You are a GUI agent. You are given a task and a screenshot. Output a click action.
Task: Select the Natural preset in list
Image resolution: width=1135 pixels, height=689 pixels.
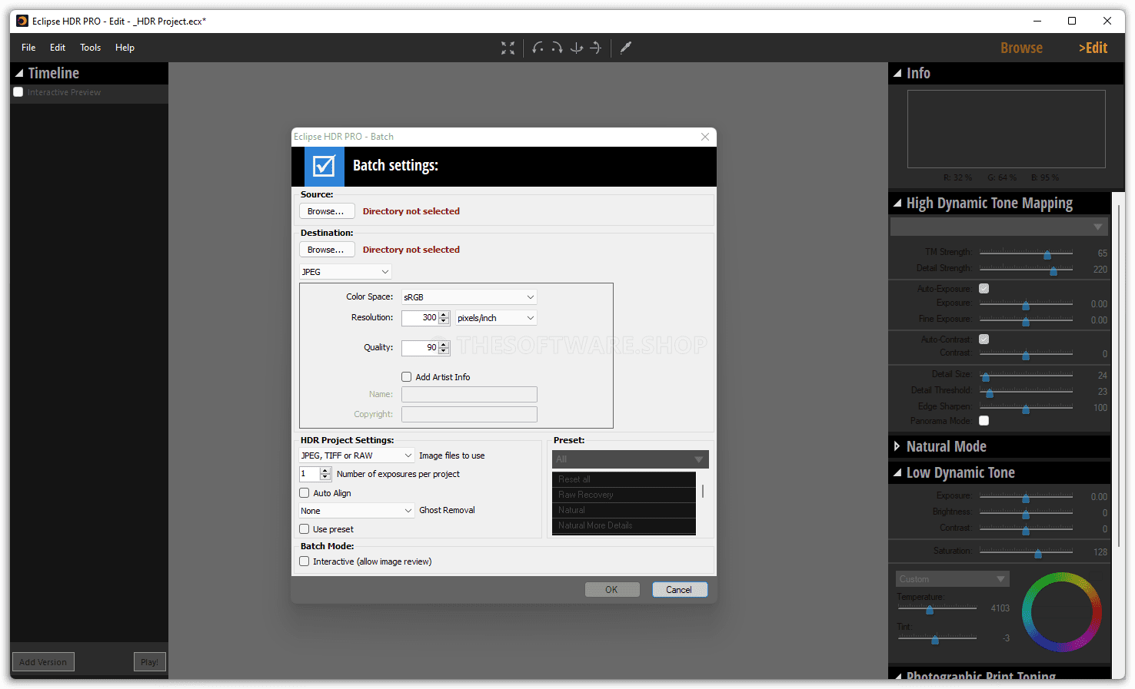coord(624,510)
